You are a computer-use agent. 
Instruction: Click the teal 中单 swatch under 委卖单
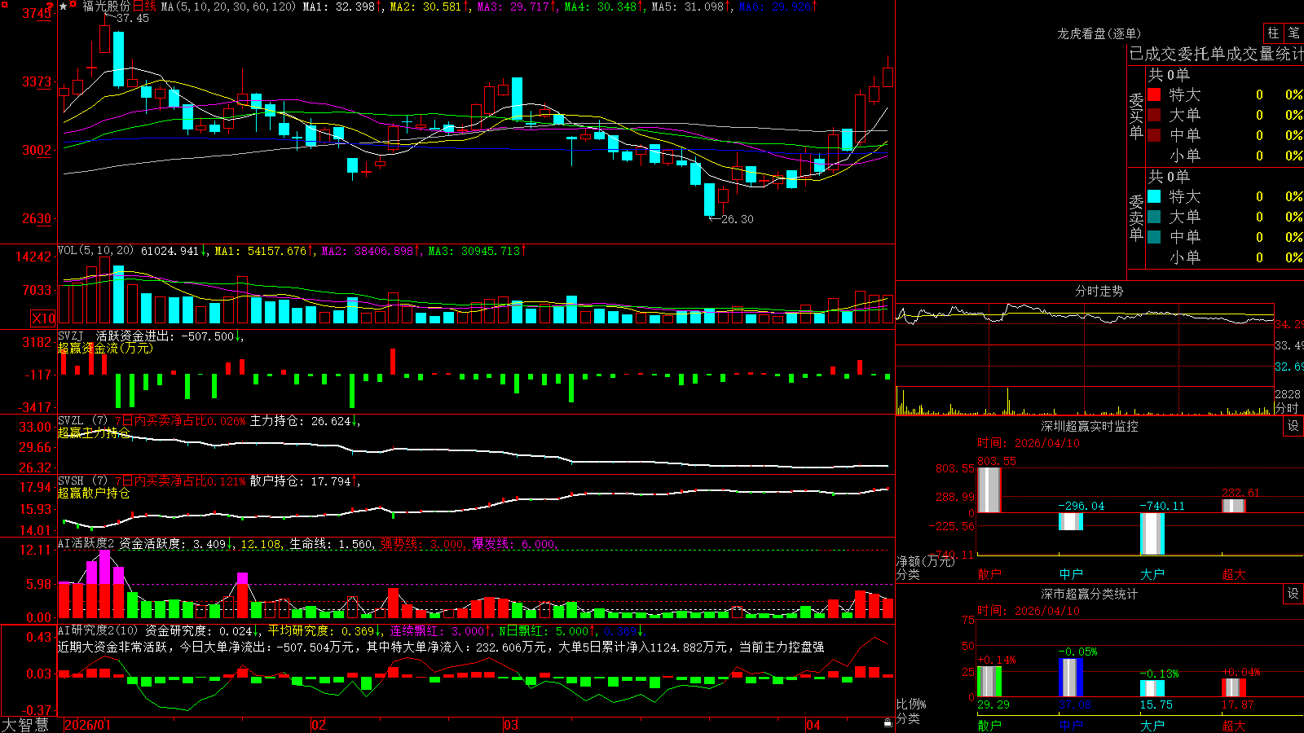pyautogui.click(x=1154, y=237)
